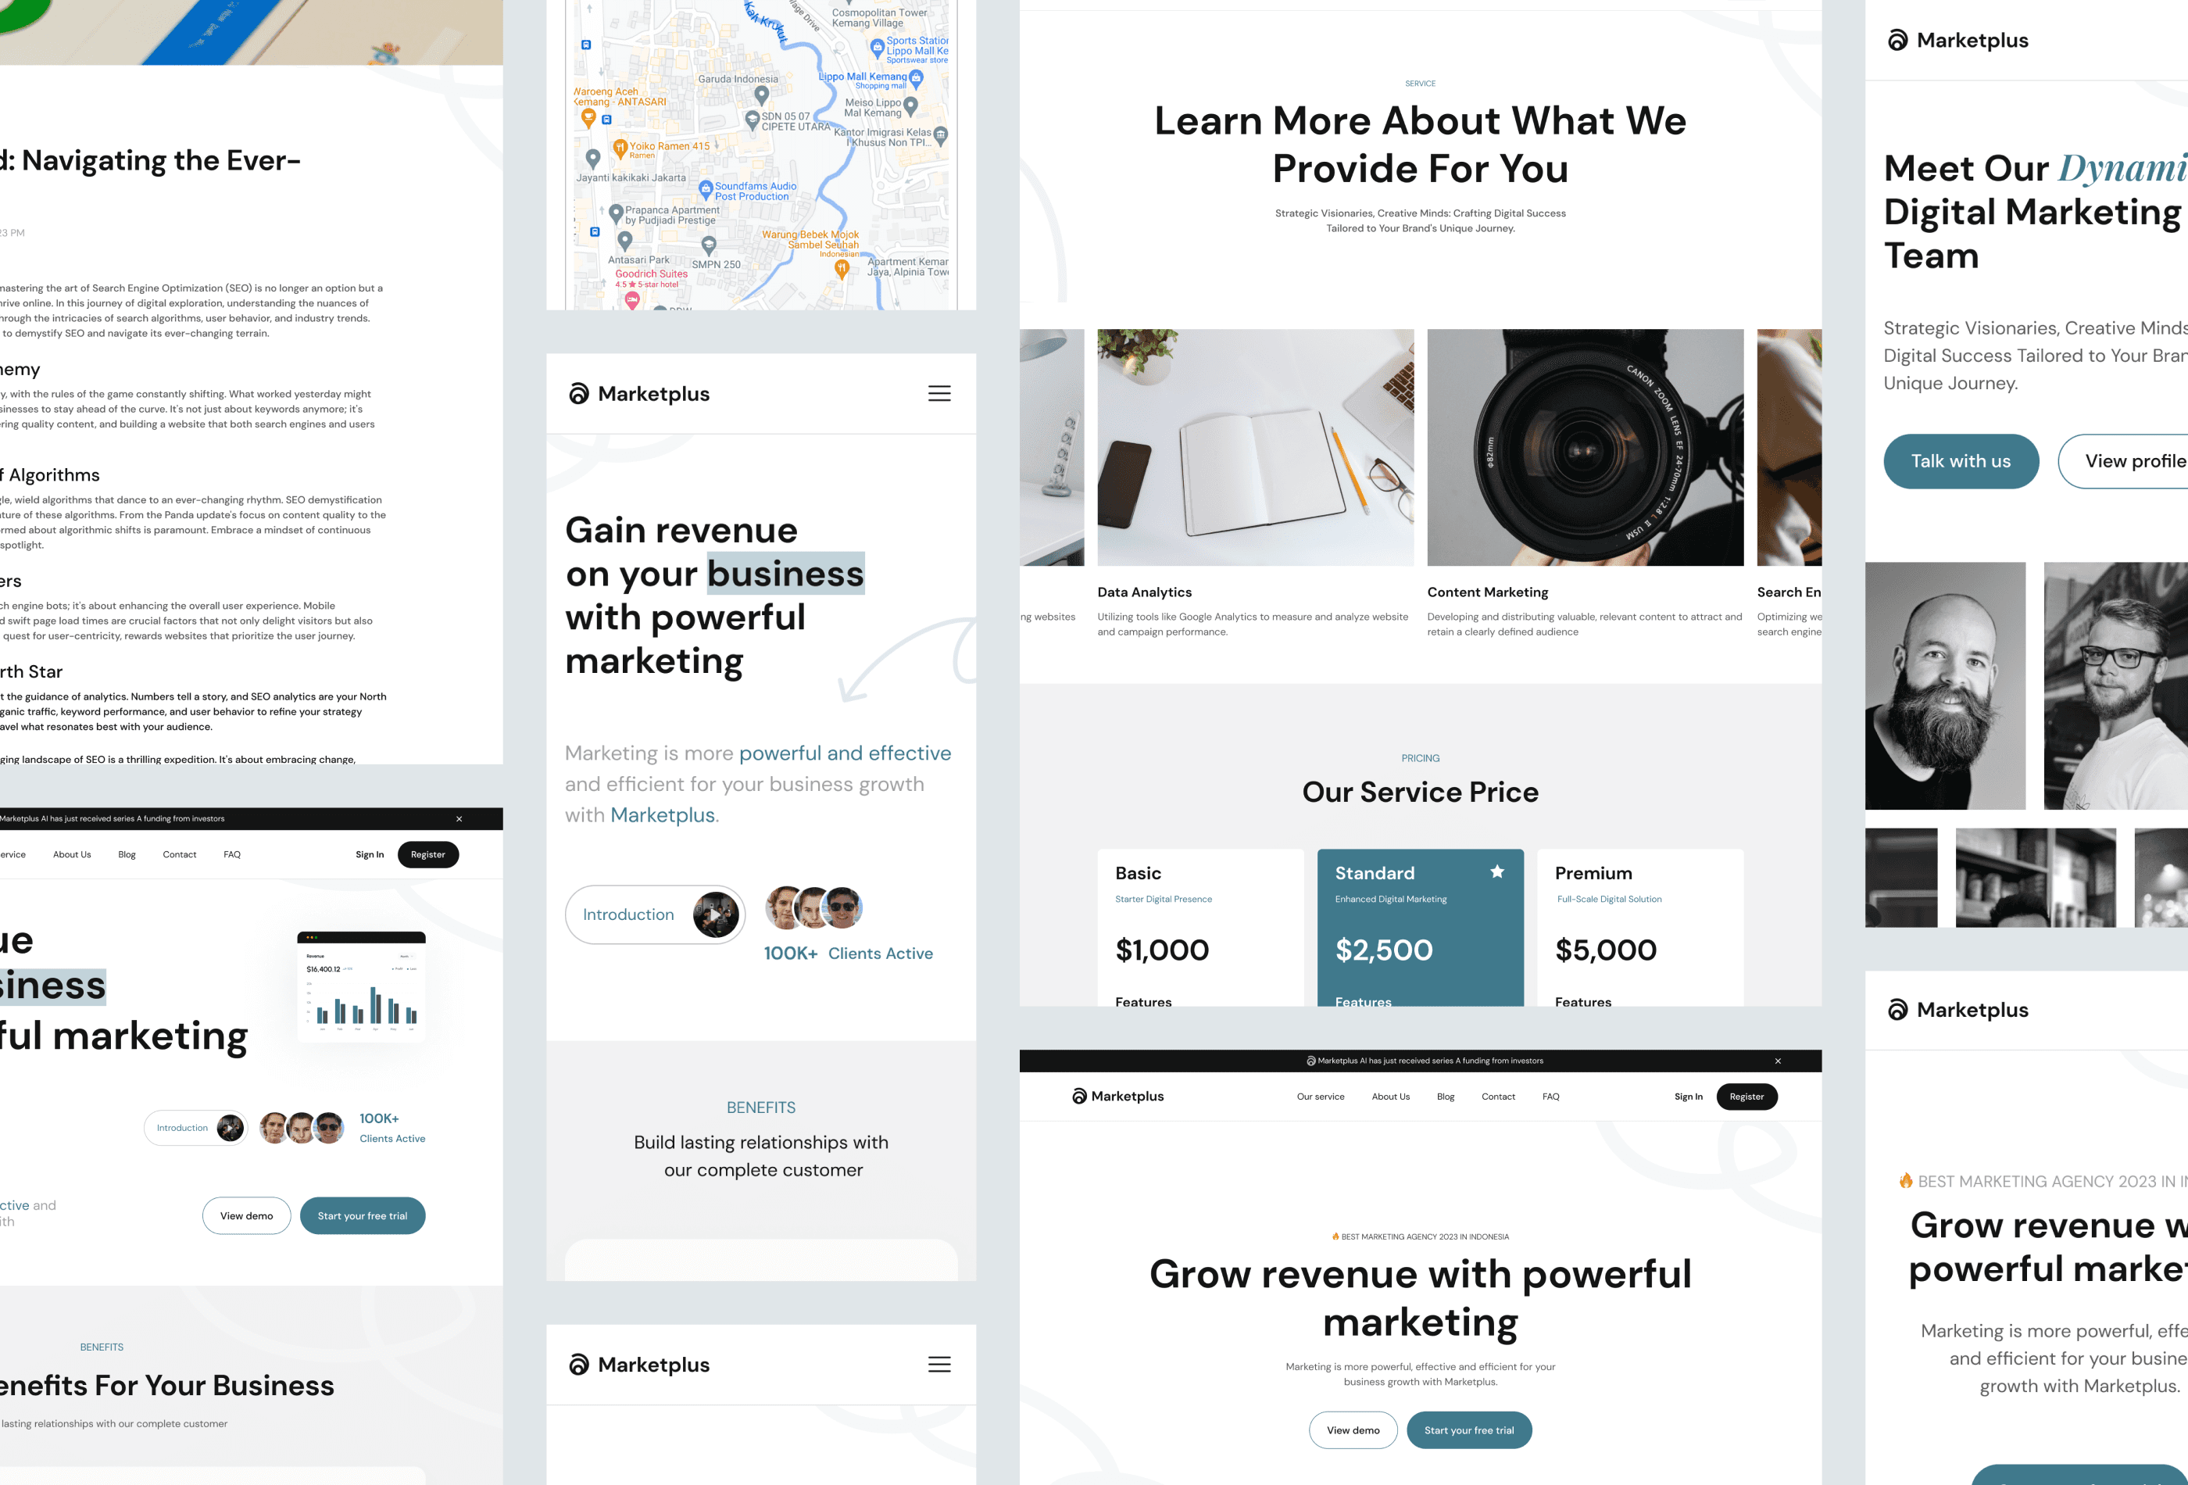Click the hamburger menu icon (mobile)
Viewport: 2188px width, 1485px height.
click(x=939, y=393)
